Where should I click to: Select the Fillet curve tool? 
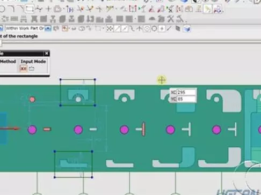pos(12,9)
